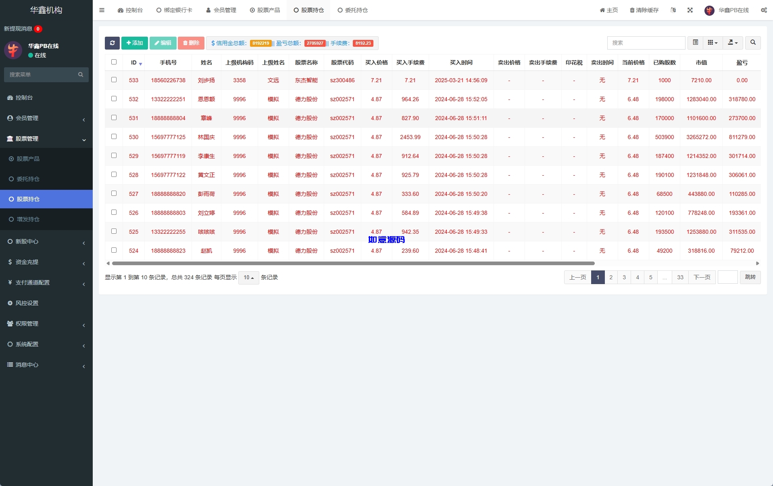
Task: Select 股票持仓 in sidebar submenu
Action: (46, 199)
